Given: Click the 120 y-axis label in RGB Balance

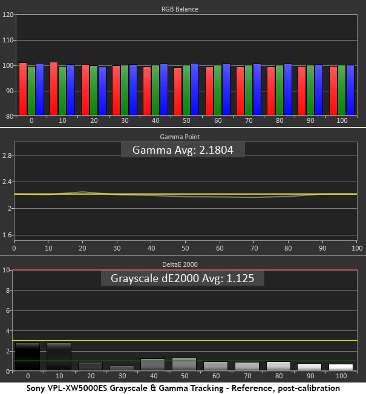Looking at the screenshot, I should tap(7, 15).
